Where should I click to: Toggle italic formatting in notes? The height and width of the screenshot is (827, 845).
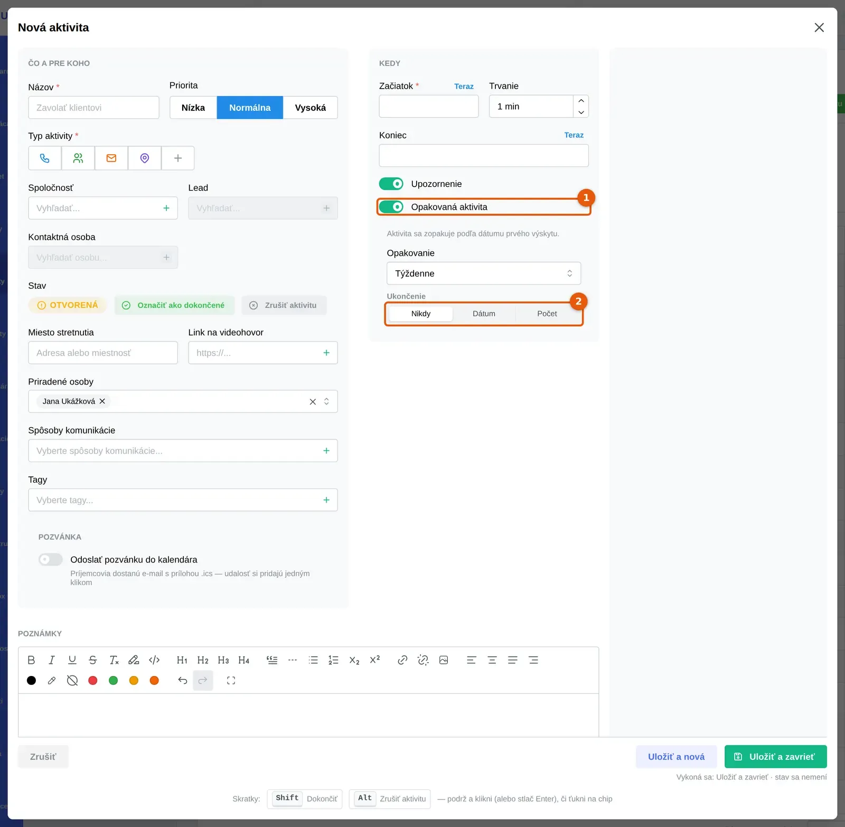52,660
